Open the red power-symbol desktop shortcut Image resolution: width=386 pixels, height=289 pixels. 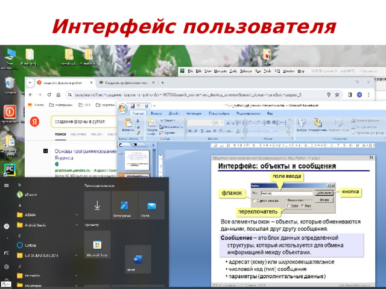tap(10, 114)
